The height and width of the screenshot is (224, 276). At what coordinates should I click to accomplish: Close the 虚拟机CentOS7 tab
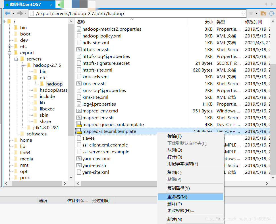tap(51, 5)
